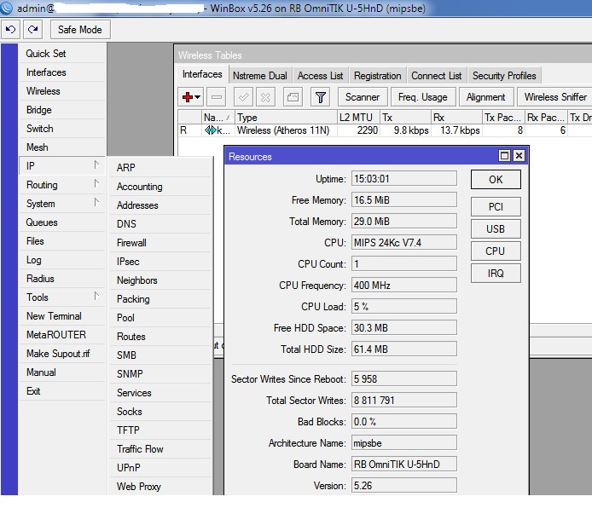Open MetaROUTER menu item
This screenshot has width=592, height=508.
(x=62, y=334)
